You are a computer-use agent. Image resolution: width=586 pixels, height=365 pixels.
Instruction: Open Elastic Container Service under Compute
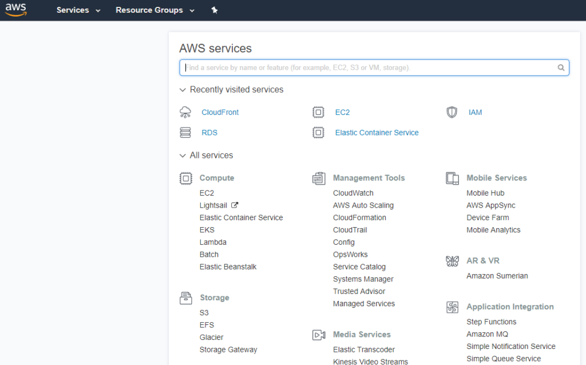click(x=241, y=217)
